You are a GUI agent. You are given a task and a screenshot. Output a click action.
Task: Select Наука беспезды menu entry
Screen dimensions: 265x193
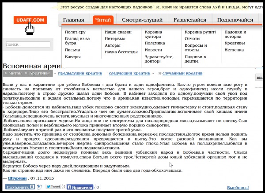pyautogui.click(x=121, y=52)
